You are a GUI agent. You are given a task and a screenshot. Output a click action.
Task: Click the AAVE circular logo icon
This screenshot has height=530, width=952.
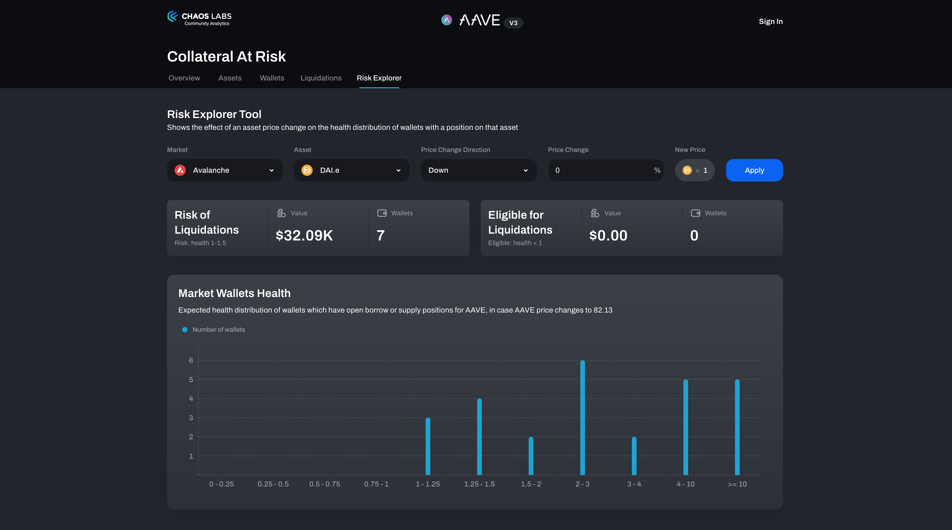446,20
